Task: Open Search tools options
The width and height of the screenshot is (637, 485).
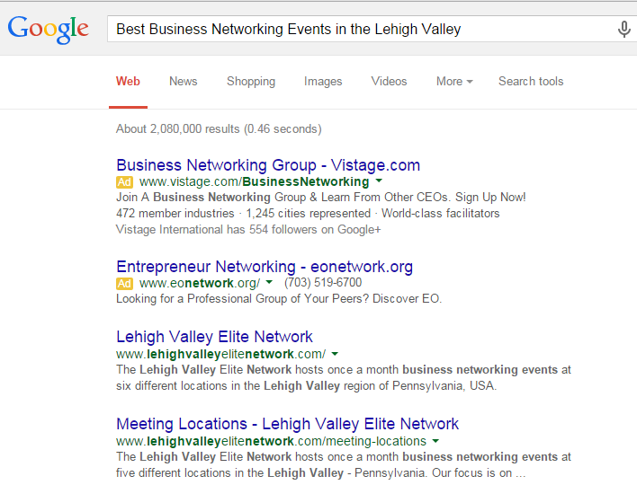Action: tap(531, 82)
